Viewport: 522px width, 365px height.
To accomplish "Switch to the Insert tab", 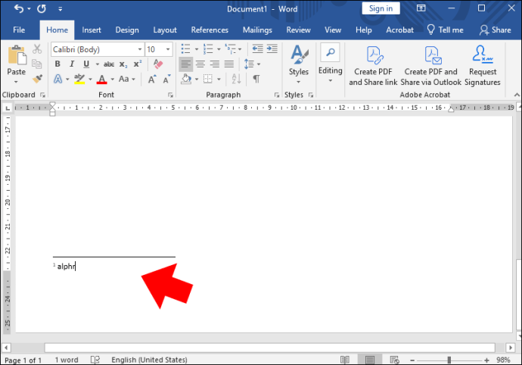I will coord(92,30).
